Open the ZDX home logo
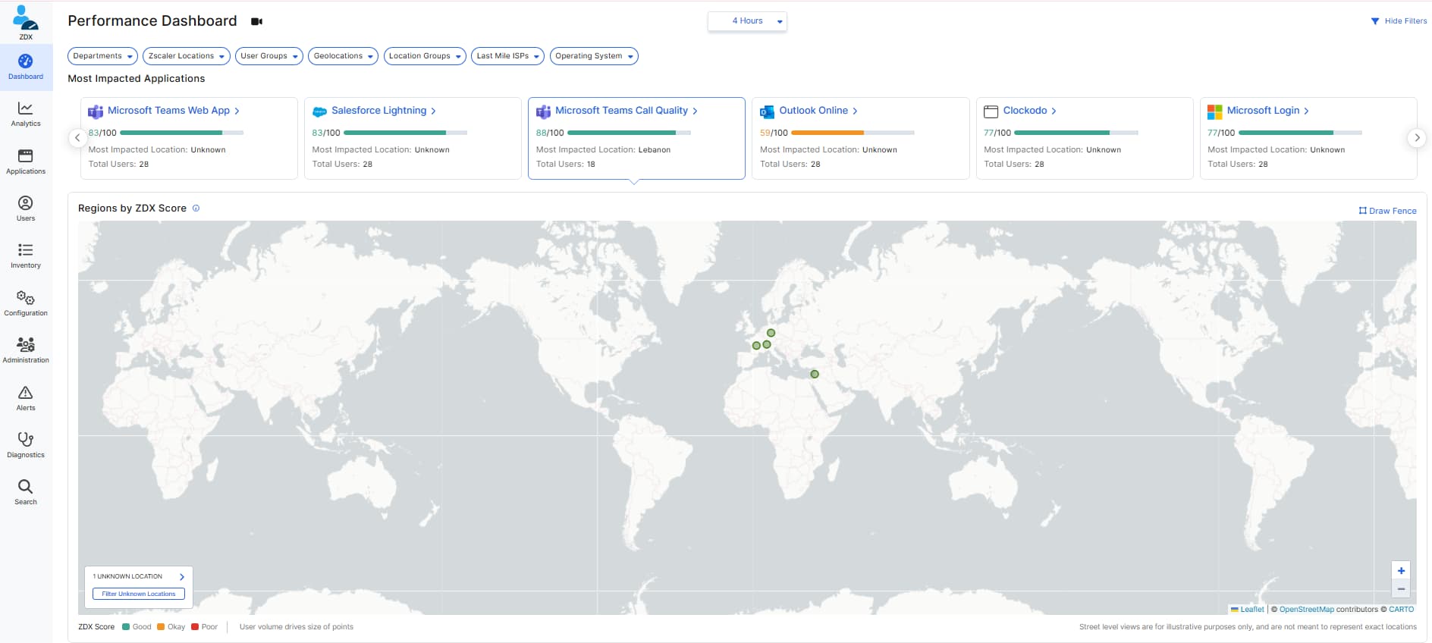The image size is (1432, 643). pos(26,21)
